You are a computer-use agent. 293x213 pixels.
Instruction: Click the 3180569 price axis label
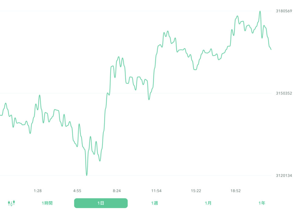tap(284, 11)
